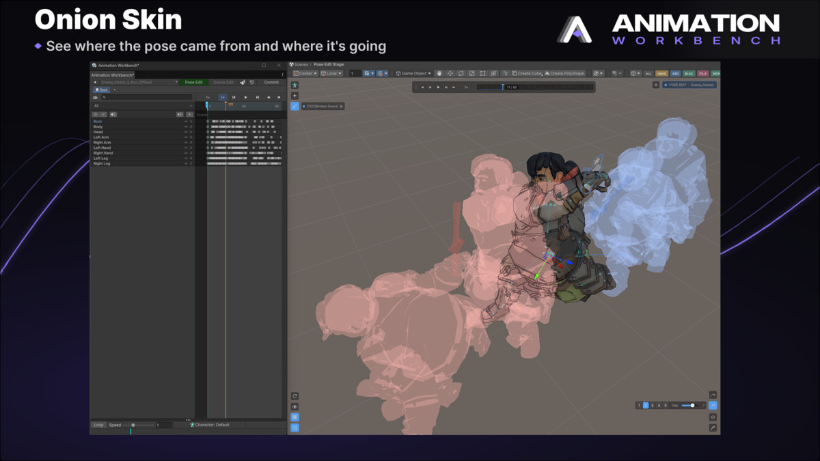This screenshot has height=461, width=820.
Task: Open the three-dot menu in Workbench window
Action: tap(282, 75)
